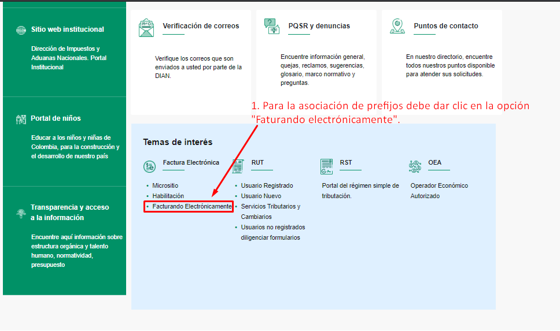Screen dimensions: 560x331
Task: Open the Usuario Registrado link
Action: [x=267, y=185]
